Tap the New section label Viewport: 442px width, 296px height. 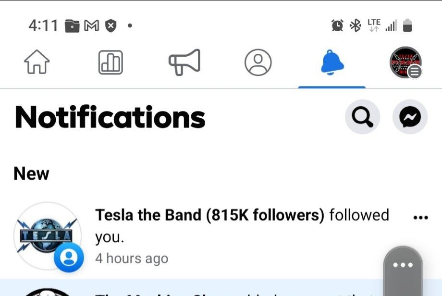coord(31,173)
